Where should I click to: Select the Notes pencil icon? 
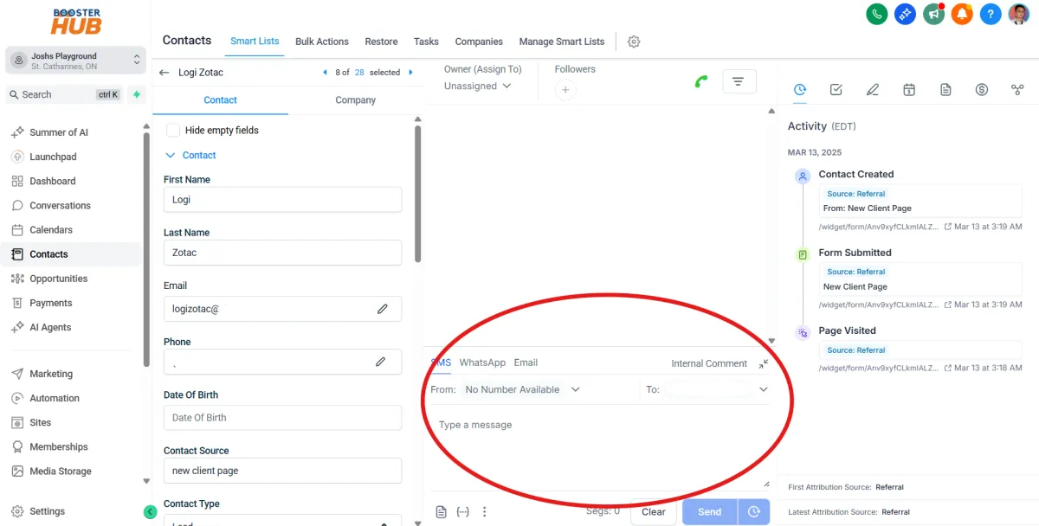[873, 89]
